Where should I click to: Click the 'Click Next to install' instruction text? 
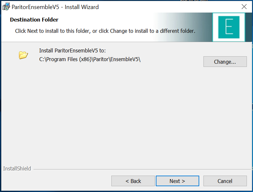[x=105, y=31]
